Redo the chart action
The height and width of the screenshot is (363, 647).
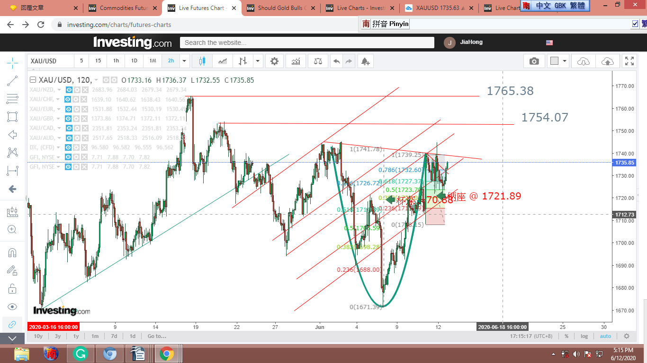tap(349, 61)
